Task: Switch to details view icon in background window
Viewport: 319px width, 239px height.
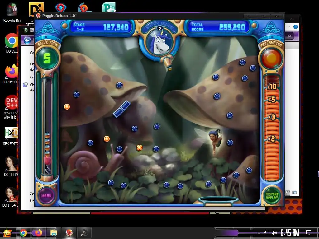Action: tap(288, 192)
